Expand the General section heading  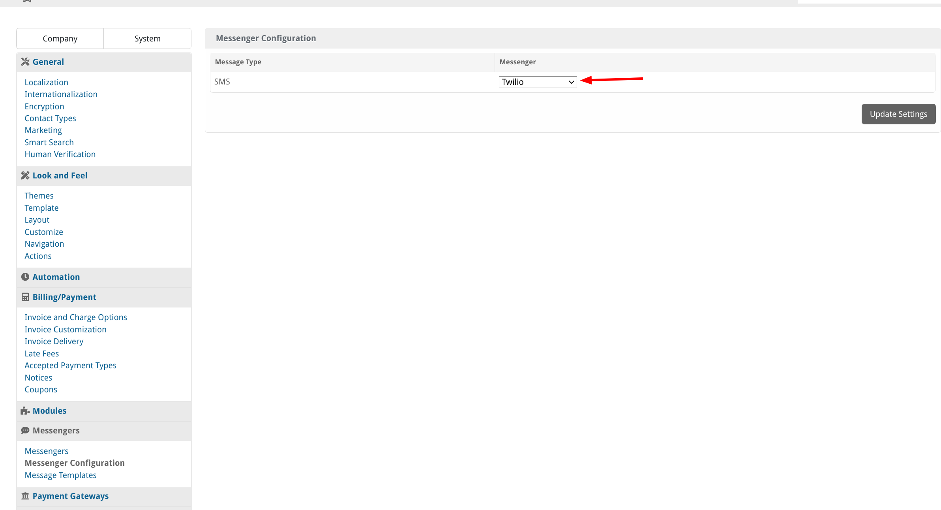coord(48,62)
